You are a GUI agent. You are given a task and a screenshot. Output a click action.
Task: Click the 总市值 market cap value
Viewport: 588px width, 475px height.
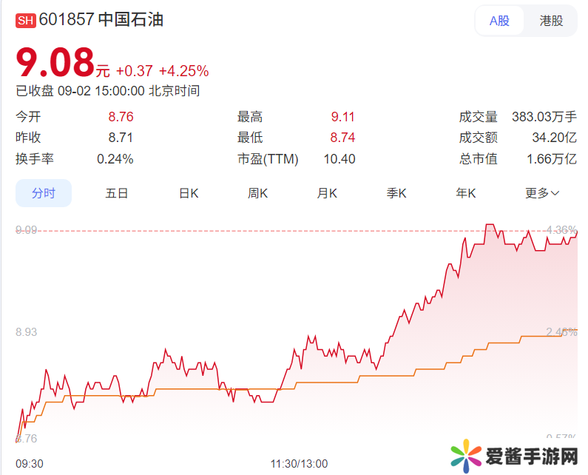pos(551,159)
